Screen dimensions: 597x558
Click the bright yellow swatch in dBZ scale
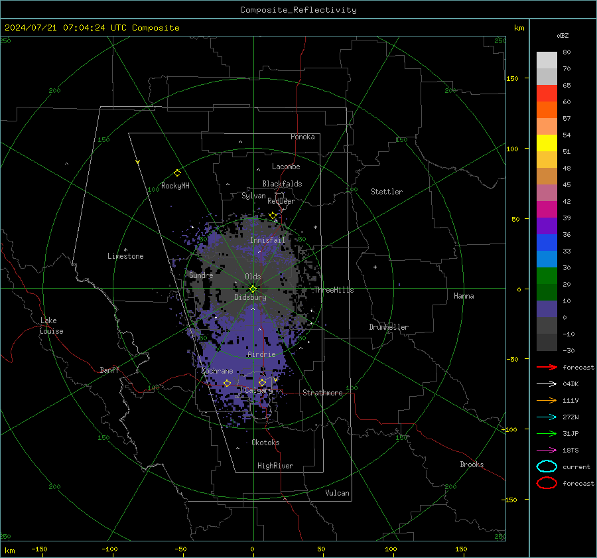pyautogui.click(x=547, y=143)
